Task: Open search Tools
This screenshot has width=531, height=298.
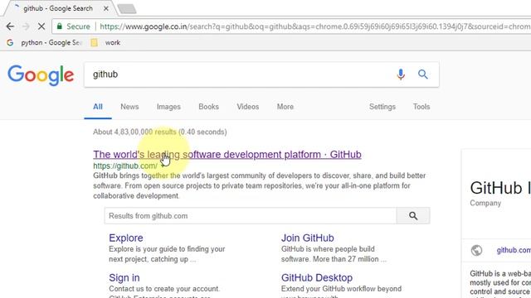Action: click(x=421, y=107)
